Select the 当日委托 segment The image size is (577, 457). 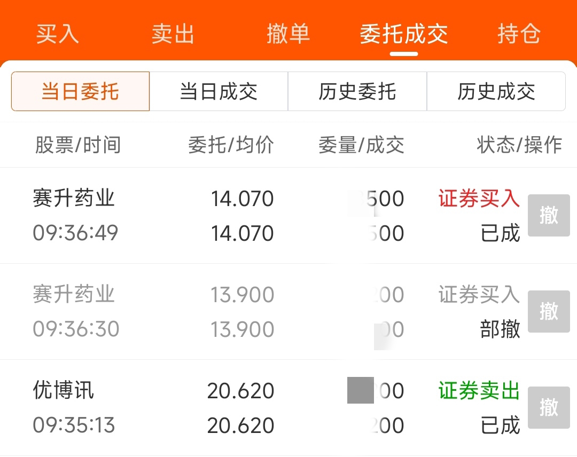[x=80, y=91]
